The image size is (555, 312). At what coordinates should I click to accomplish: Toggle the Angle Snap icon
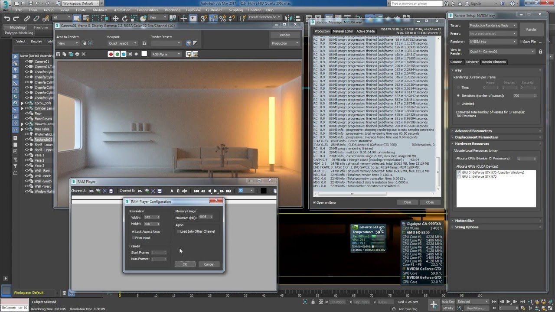tap(213, 18)
